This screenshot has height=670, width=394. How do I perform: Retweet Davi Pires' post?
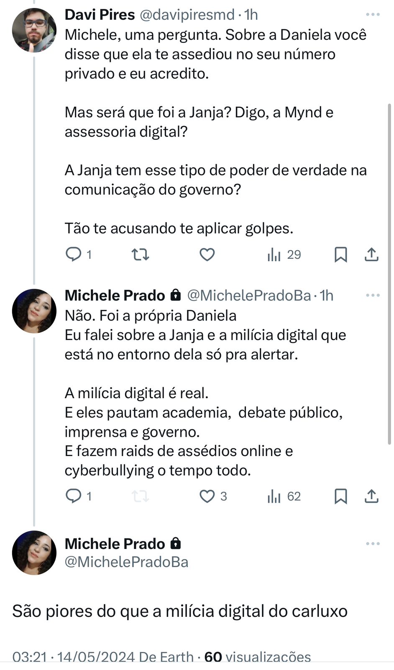tap(140, 254)
